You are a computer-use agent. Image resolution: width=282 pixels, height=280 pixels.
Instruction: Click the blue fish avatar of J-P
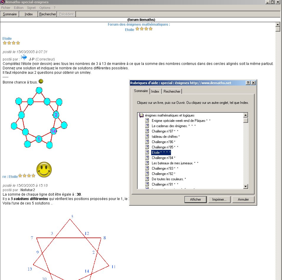[x=24, y=57]
